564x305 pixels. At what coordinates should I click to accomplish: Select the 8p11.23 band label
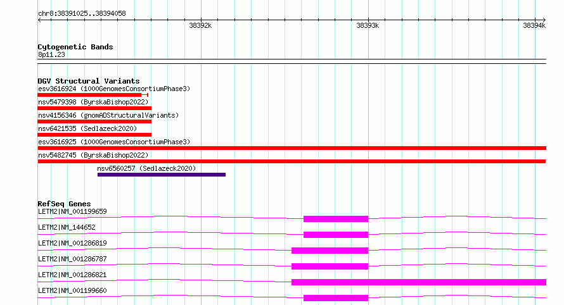click(51, 54)
